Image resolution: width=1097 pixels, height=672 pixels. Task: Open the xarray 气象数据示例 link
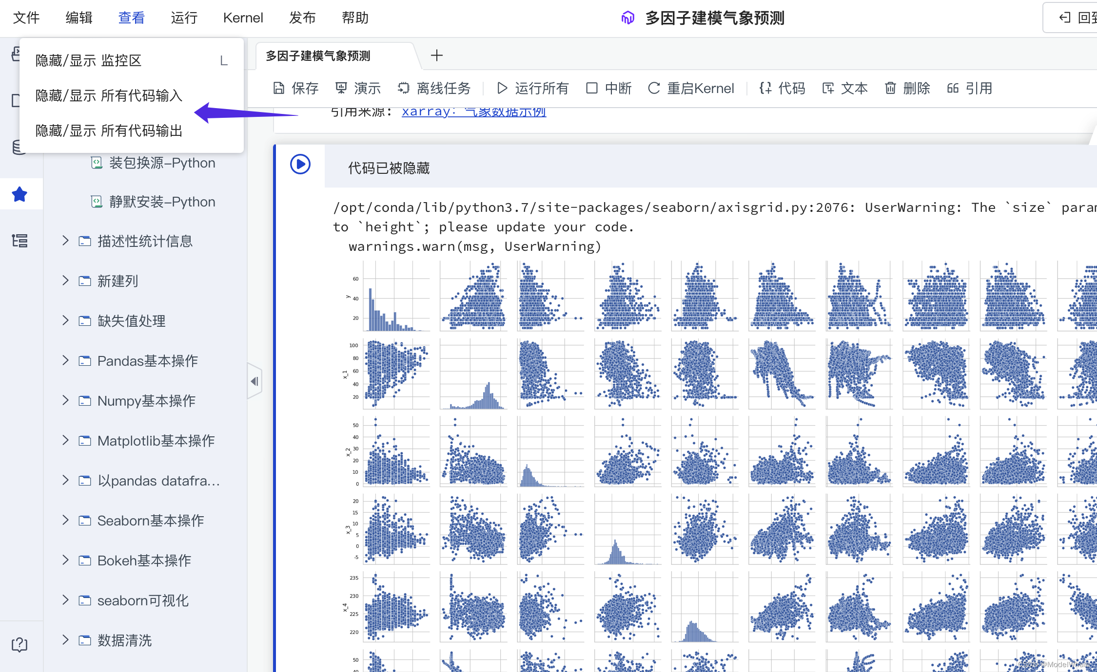(x=473, y=112)
